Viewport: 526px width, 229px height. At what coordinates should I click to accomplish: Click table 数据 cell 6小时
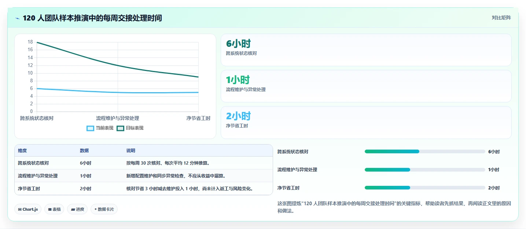click(x=86, y=163)
